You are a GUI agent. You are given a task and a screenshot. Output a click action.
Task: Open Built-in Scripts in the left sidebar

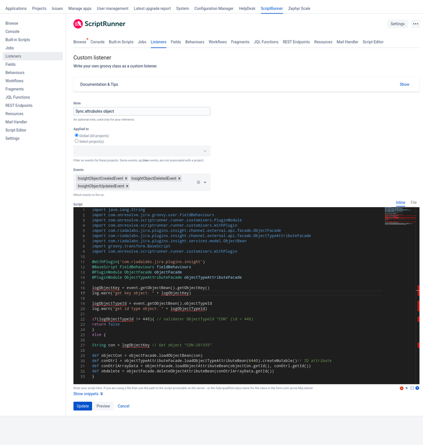[x=33, y=40]
